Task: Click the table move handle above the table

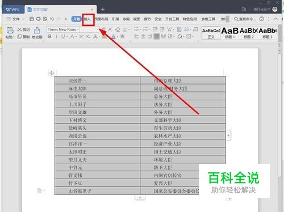Action: pyautogui.click(x=52, y=73)
